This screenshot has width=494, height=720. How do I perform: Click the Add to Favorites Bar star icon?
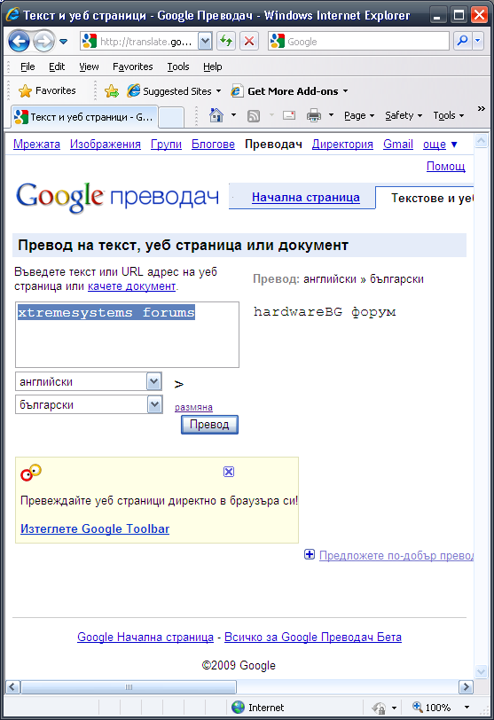(112, 91)
